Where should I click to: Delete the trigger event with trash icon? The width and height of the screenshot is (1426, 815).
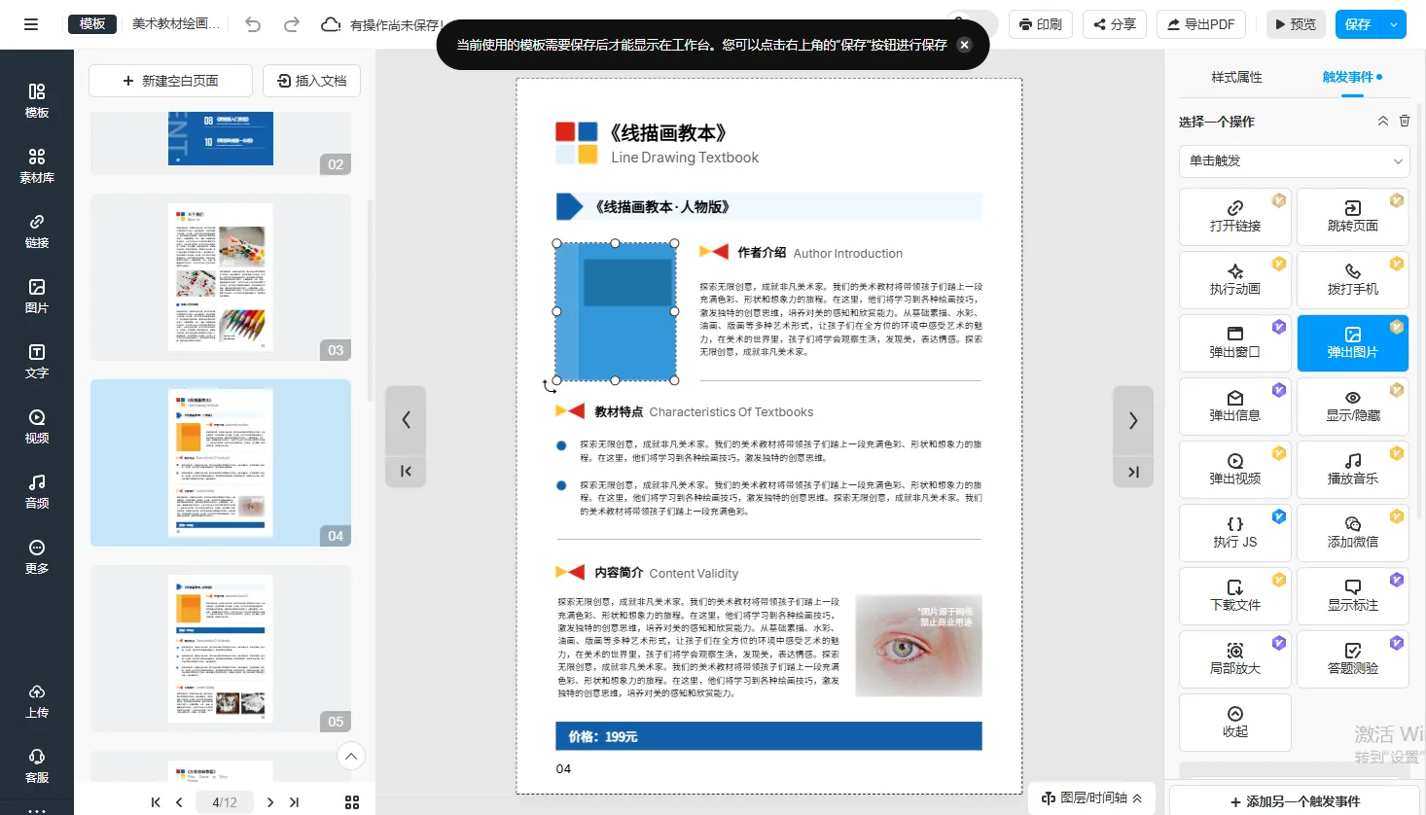pos(1404,122)
